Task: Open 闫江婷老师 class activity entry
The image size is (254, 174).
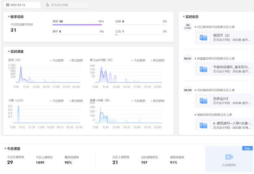Action: 216,27
